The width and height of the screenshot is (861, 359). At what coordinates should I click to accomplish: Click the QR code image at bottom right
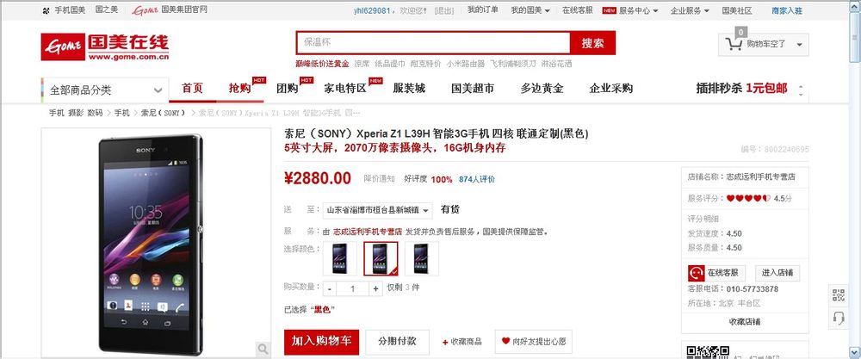click(708, 351)
